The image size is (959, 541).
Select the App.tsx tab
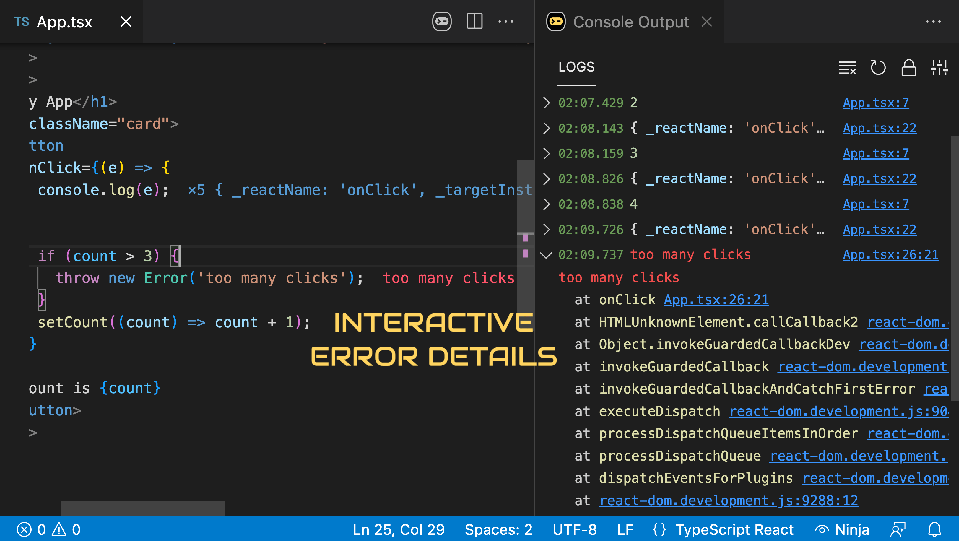click(x=71, y=22)
